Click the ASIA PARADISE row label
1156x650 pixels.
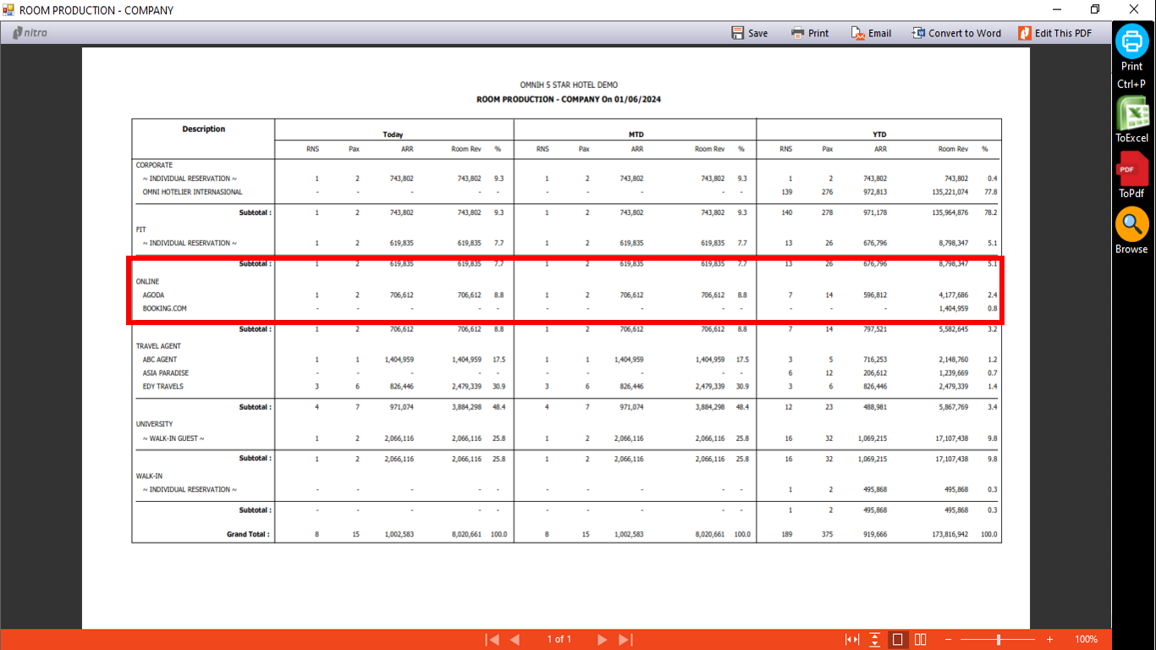point(165,373)
